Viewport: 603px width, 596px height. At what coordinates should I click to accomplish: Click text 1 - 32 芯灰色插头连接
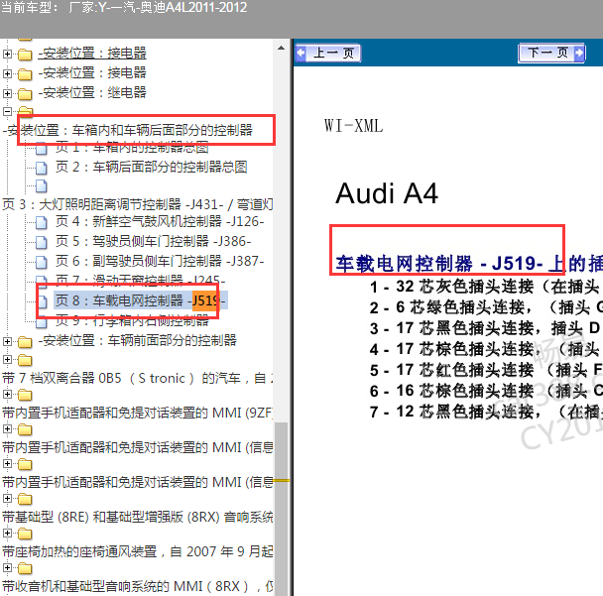(x=486, y=287)
